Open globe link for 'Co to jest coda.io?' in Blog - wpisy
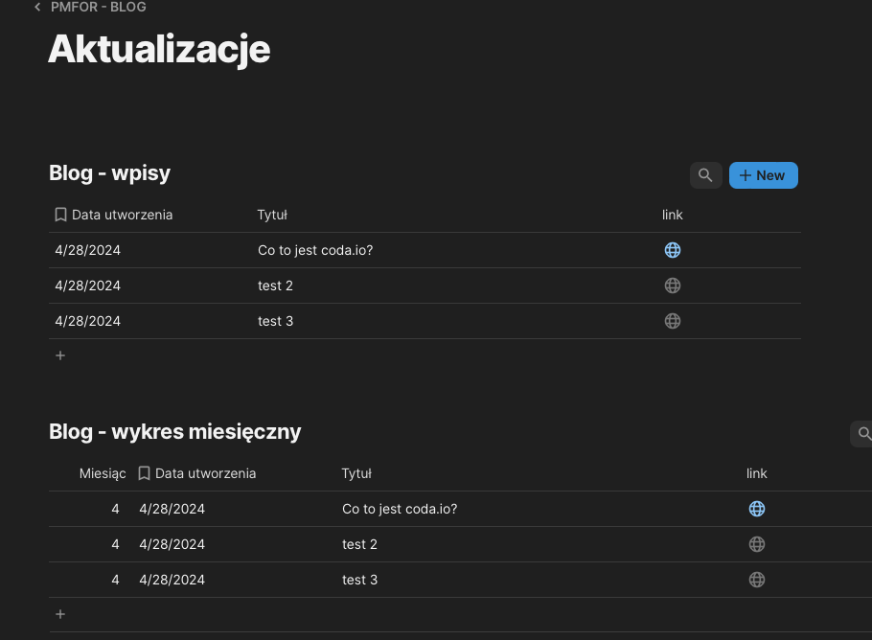Image resolution: width=872 pixels, height=640 pixels. tap(673, 250)
